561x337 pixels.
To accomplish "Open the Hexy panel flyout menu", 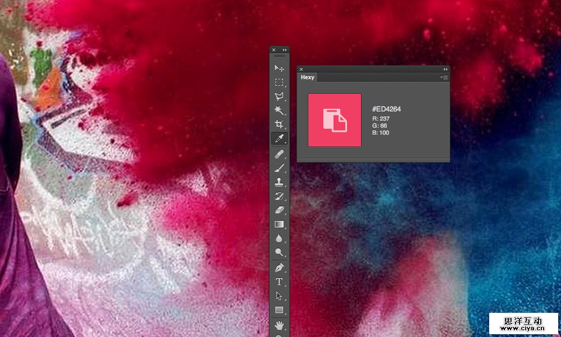I will pyautogui.click(x=444, y=78).
